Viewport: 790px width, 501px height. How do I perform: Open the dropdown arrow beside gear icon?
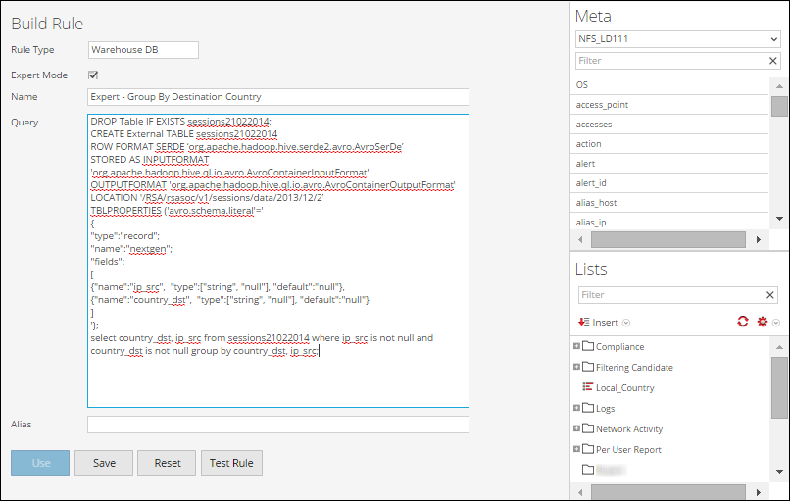(x=776, y=323)
